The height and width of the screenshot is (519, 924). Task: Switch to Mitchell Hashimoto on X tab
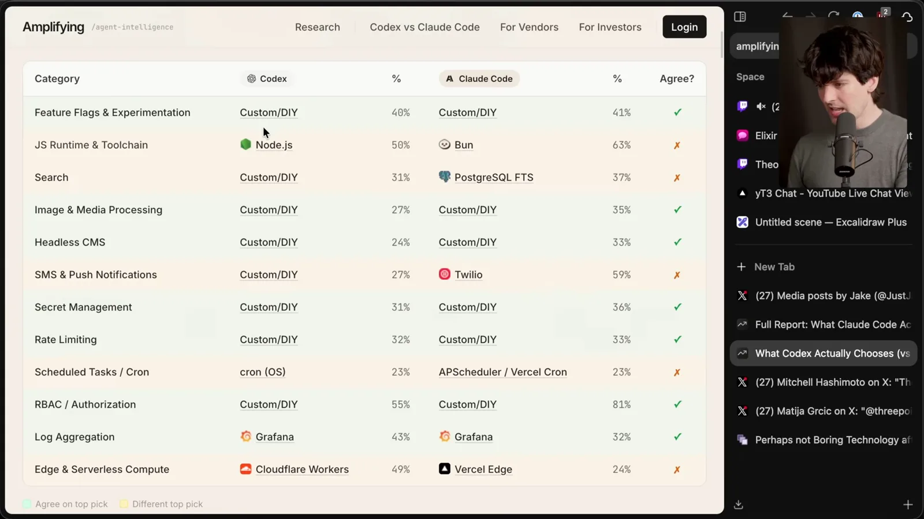[x=824, y=382]
